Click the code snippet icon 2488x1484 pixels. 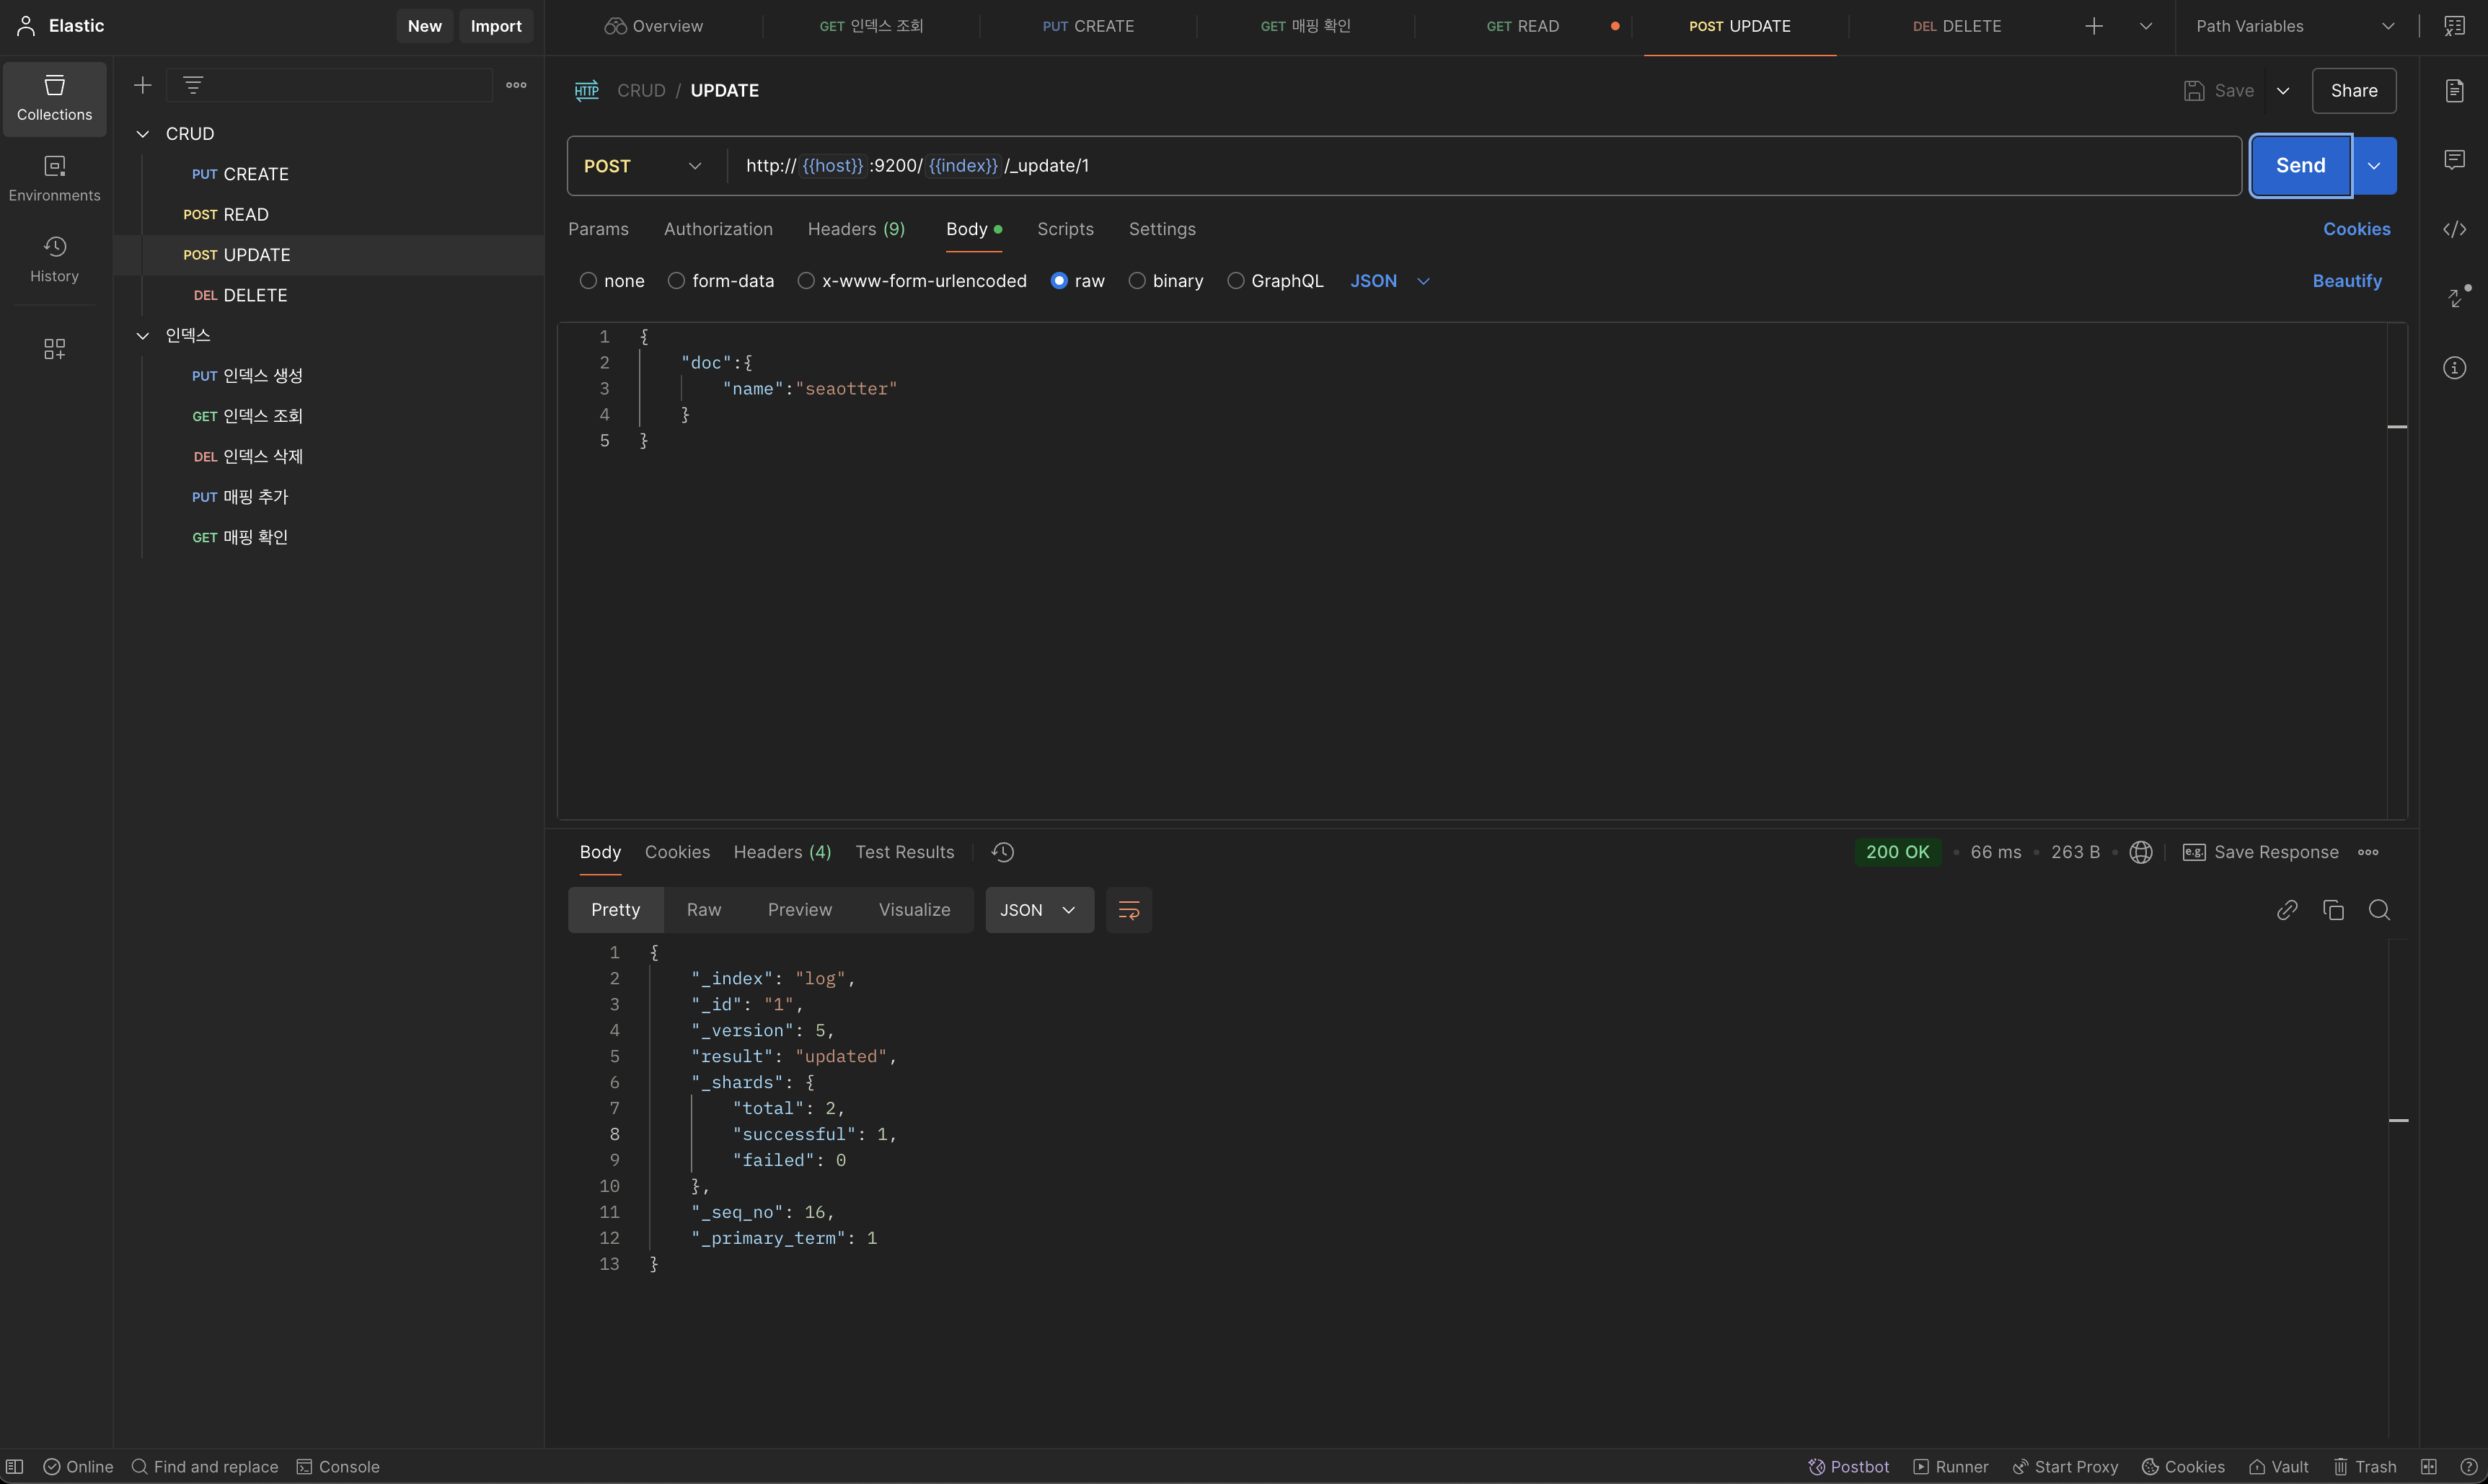[x=2454, y=229]
